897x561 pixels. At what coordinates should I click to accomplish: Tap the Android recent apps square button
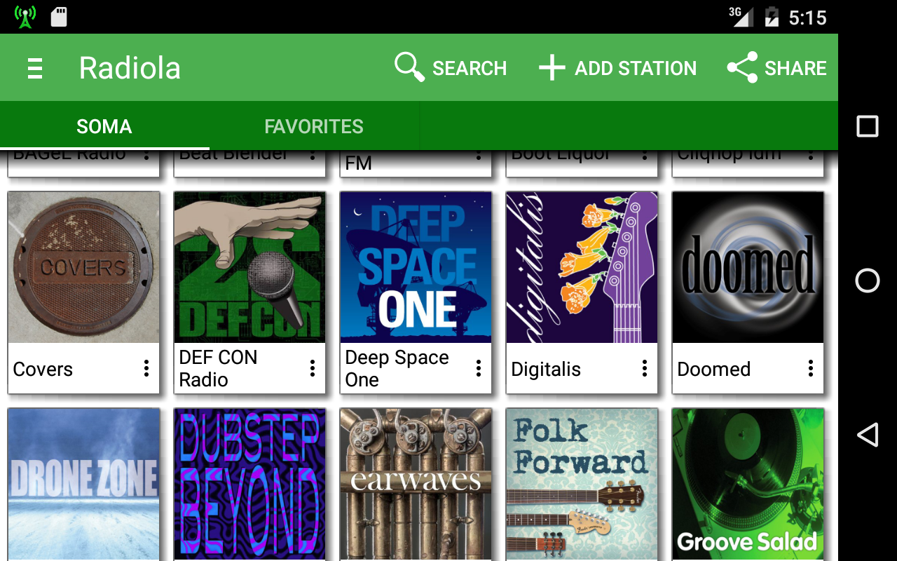868,126
